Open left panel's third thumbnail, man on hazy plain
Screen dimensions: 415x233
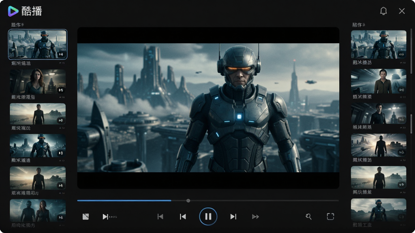(38, 114)
